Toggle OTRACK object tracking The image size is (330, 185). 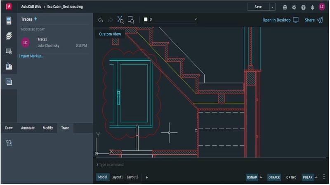pyautogui.click(x=274, y=177)
